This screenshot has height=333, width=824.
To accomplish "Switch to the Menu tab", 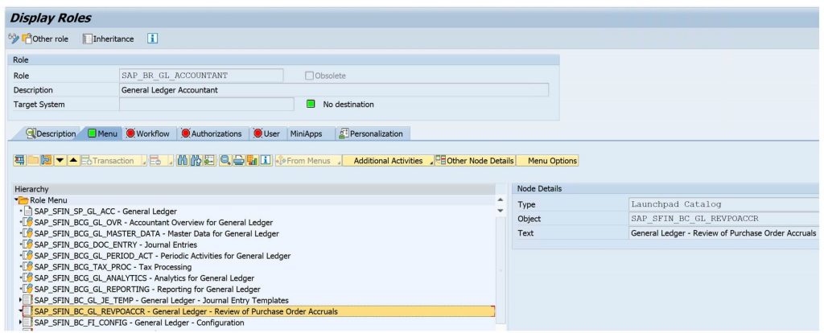I will [x=102, y=134].
